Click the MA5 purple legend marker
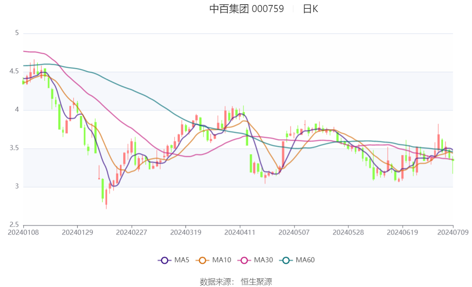 pyautogui.click(x=164, y=260)
